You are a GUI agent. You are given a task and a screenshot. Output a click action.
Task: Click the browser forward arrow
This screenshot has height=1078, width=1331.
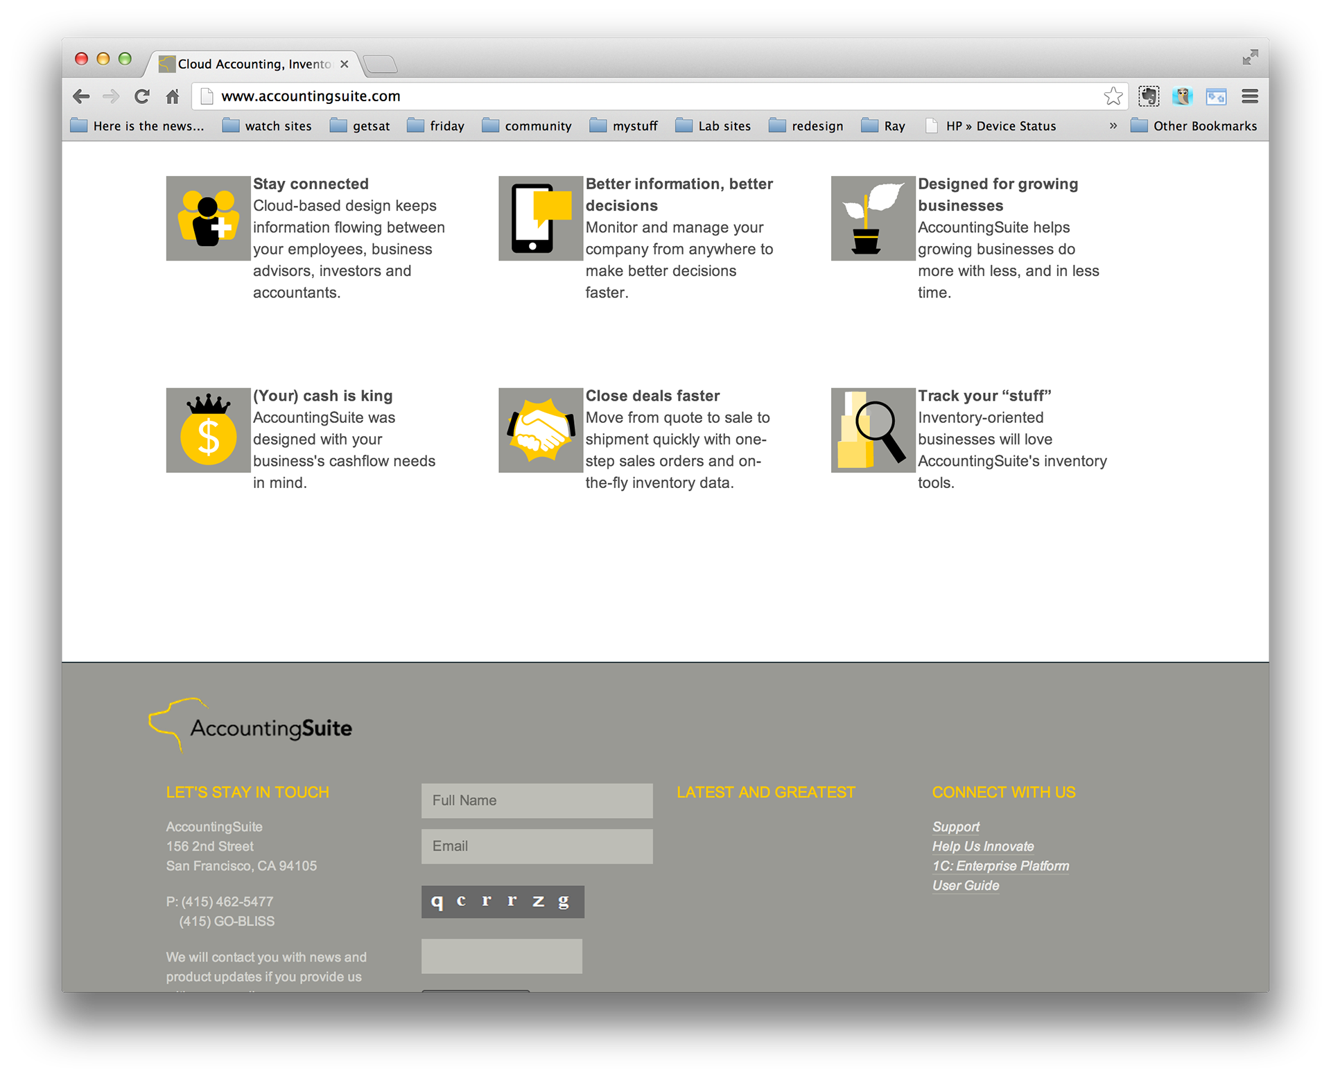point(111,96)
